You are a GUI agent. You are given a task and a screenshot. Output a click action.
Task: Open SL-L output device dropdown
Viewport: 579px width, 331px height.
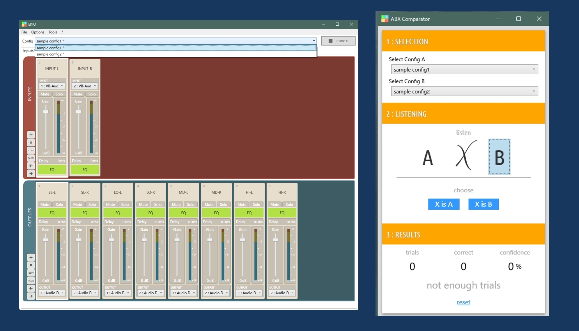pos(52,293)
